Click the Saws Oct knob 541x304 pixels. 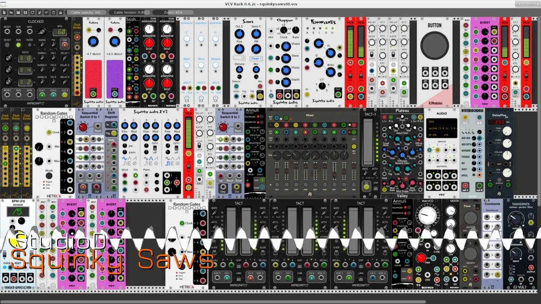click(239, 34)
